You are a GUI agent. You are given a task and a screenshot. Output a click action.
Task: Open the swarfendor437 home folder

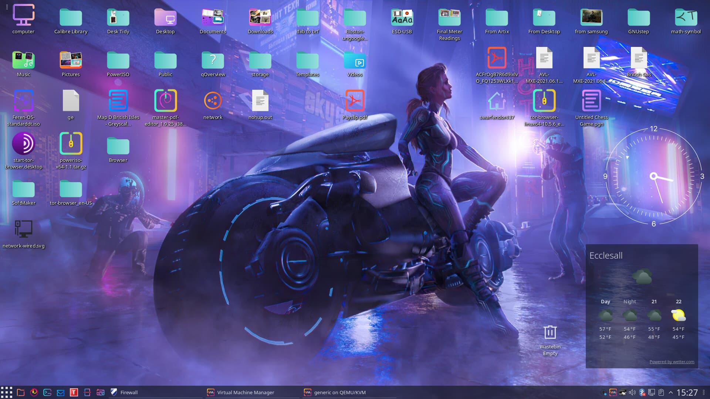(x=497, y=105)
